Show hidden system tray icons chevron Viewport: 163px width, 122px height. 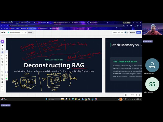[116, 99]
